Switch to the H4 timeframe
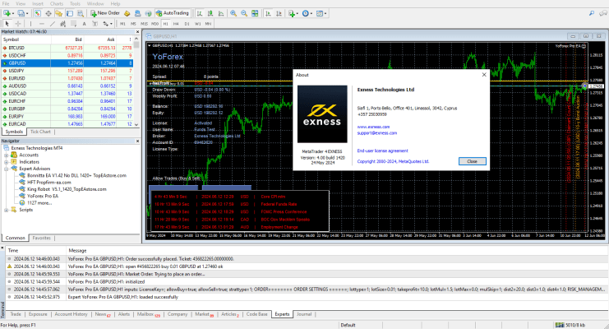This screenshot has width=609, height=329. (176, 24)
